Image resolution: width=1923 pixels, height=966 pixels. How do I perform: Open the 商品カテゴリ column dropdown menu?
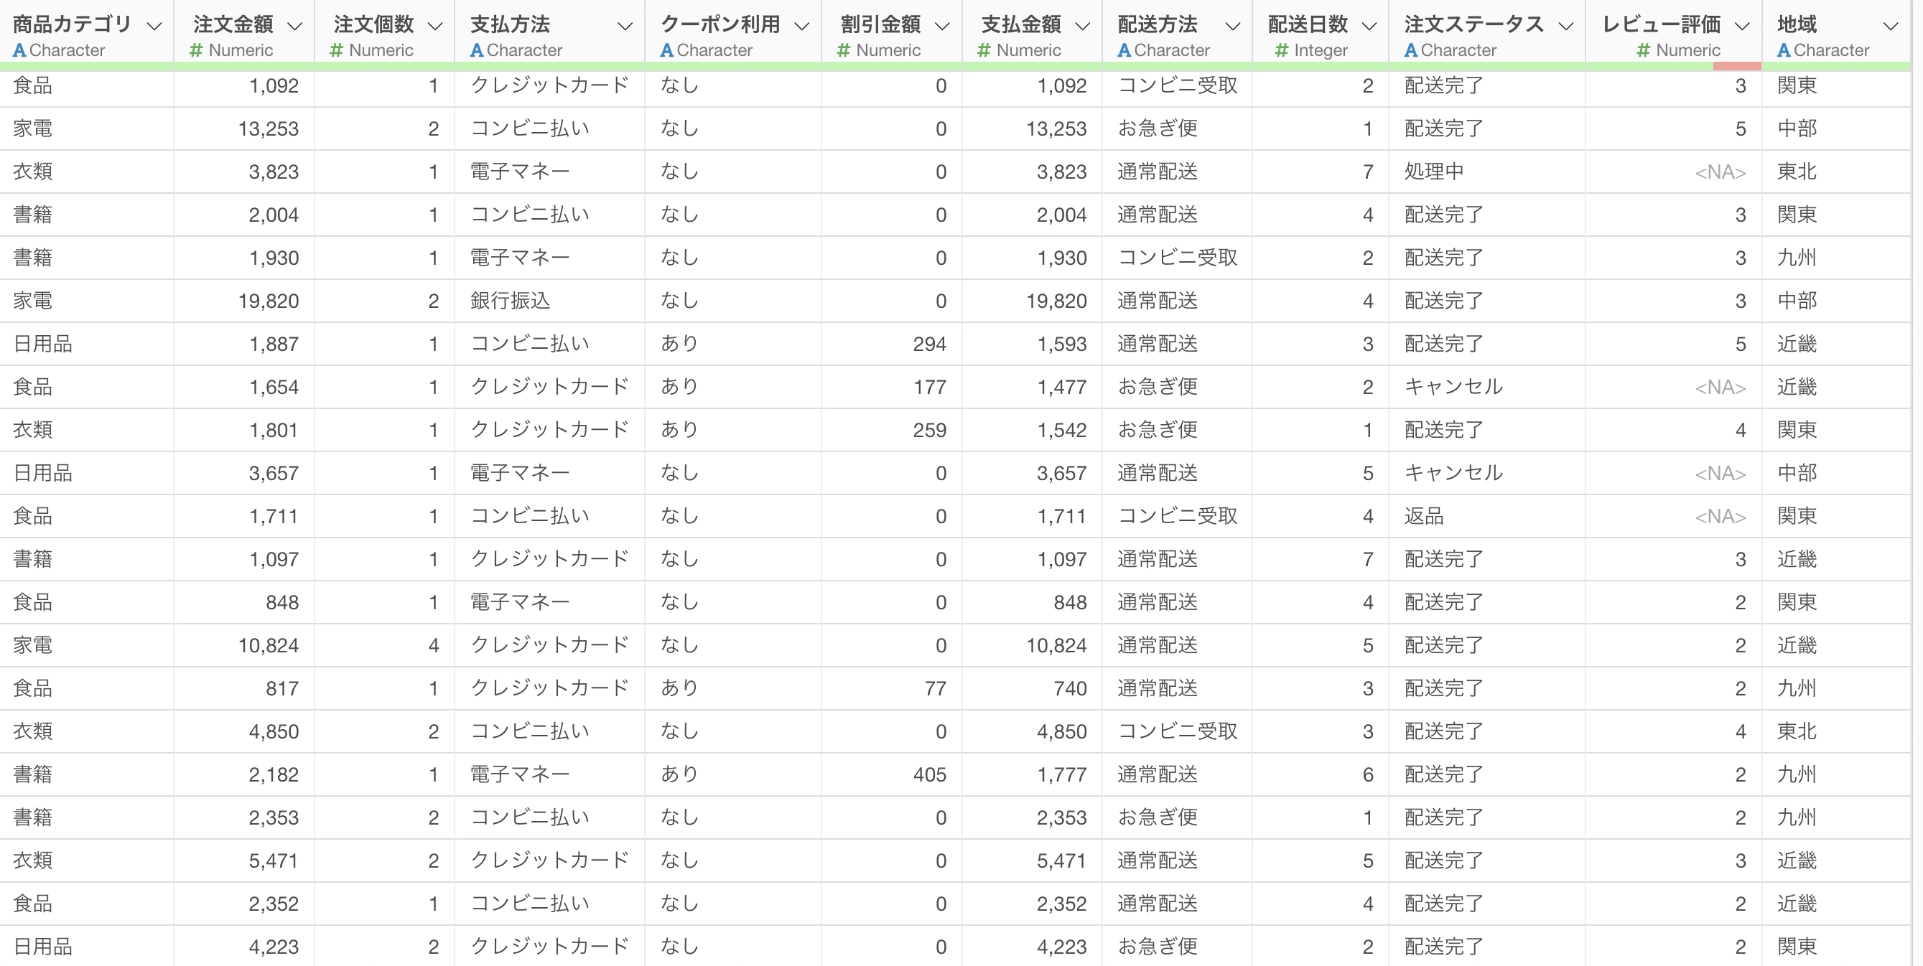click(x=154, y=26)
